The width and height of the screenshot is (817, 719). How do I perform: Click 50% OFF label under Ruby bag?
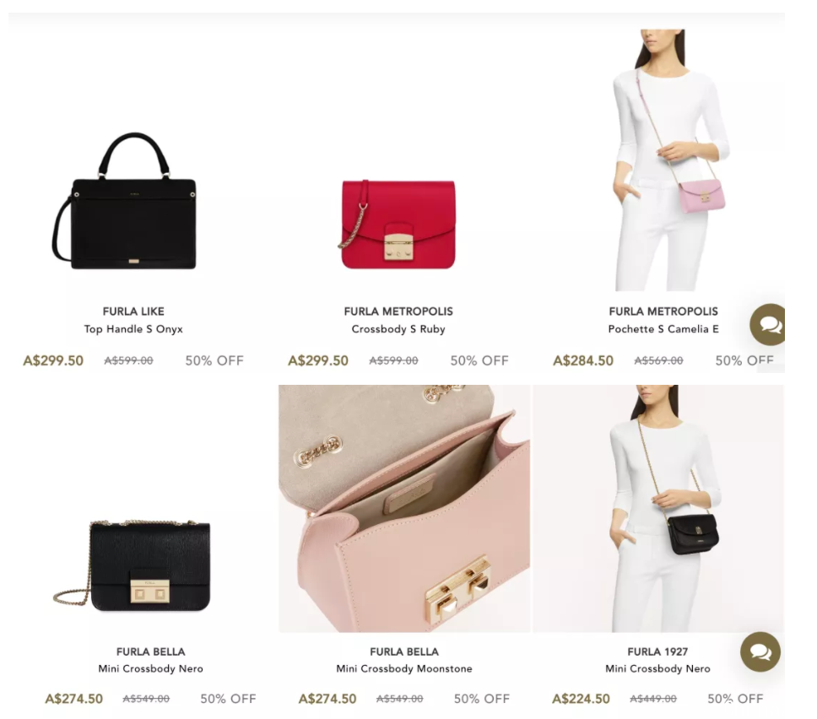click(479, 360)
